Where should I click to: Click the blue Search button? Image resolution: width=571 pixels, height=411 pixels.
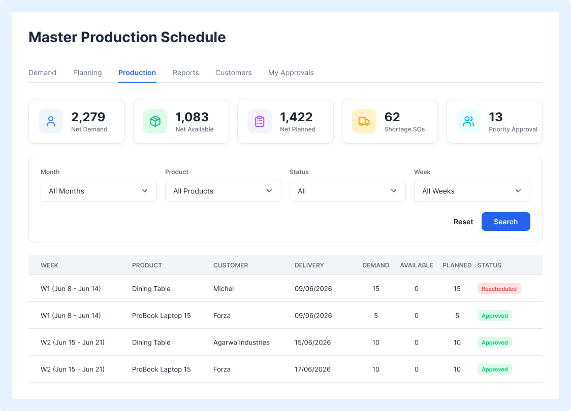click(x=506, y=222)
